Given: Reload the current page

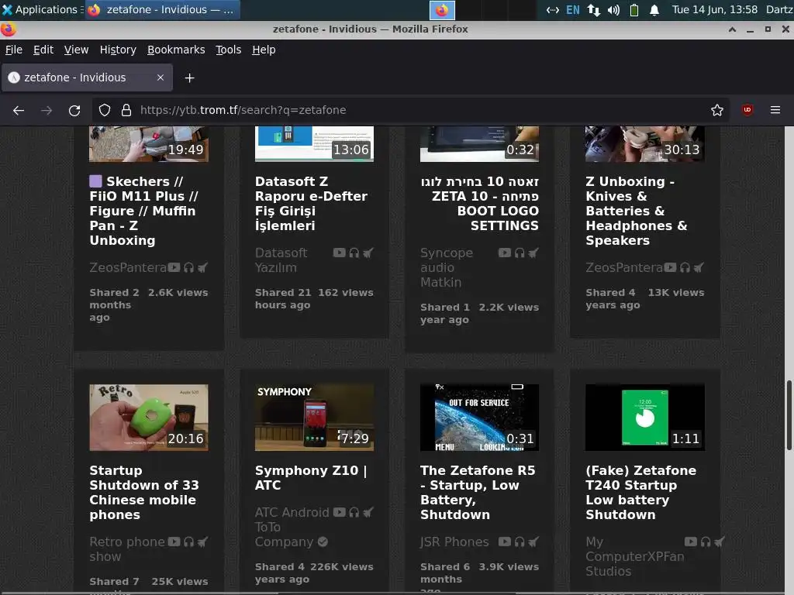Looking at the screenshot, I should [74, 110].
